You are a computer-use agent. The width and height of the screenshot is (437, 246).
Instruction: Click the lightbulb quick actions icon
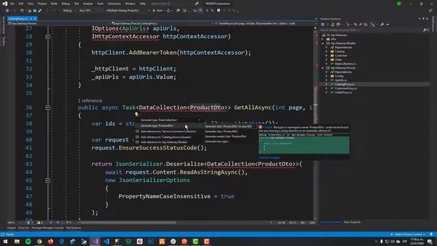coord(137,114)
